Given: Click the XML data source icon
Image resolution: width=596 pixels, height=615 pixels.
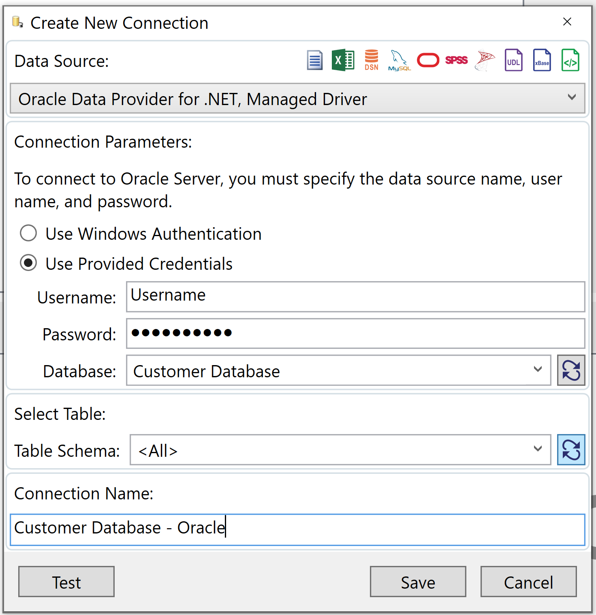Looking at the screenshot, I should 570,60.
